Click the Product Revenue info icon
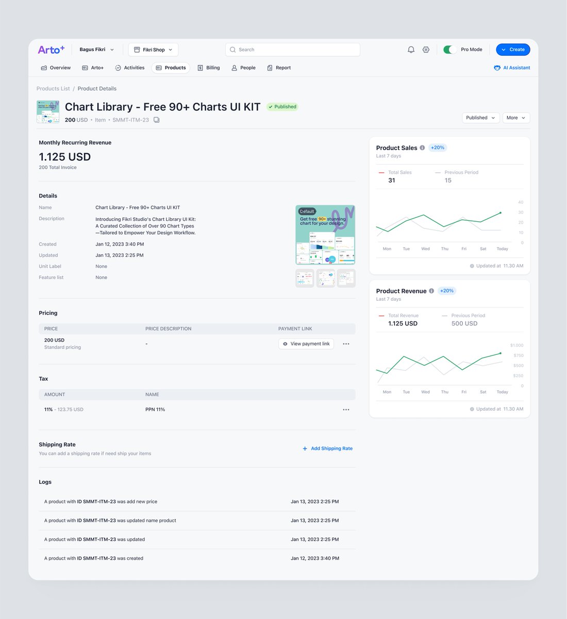 (431, 291)
